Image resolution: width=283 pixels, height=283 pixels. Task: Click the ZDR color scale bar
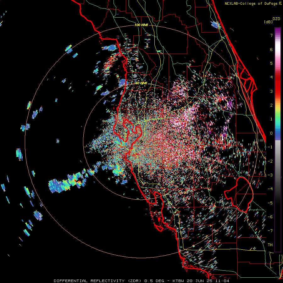pyautogui.click(x=278, y=140)
